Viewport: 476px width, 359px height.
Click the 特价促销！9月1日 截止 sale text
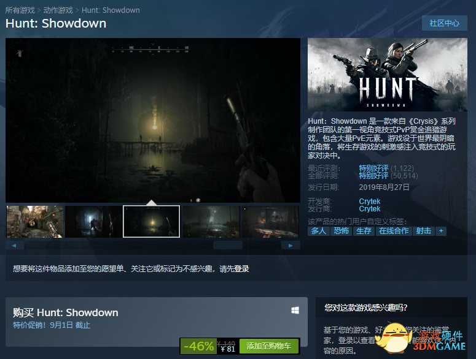click(x=52, y=325)
